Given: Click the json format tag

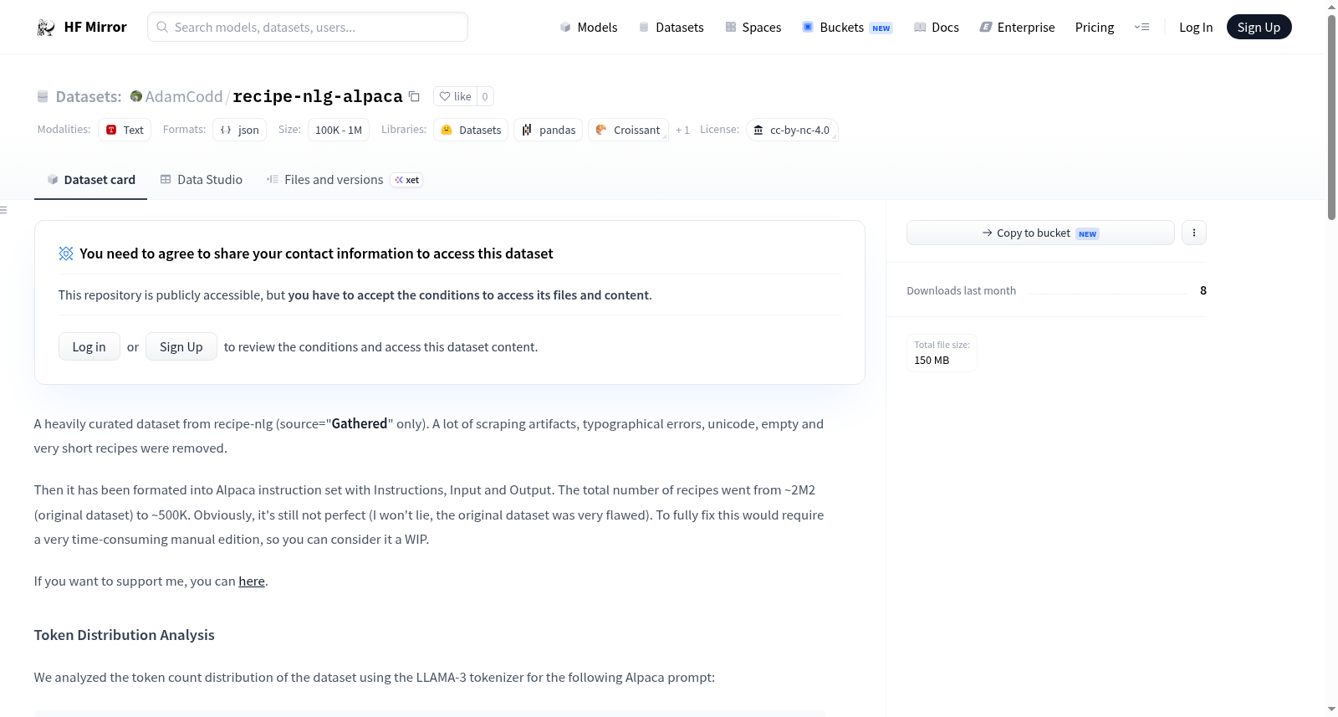Looking at the screenshot, I should (x=240, y=130).
